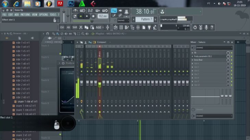
Task: Click the Master track volume fader
Action: (82, 83)
